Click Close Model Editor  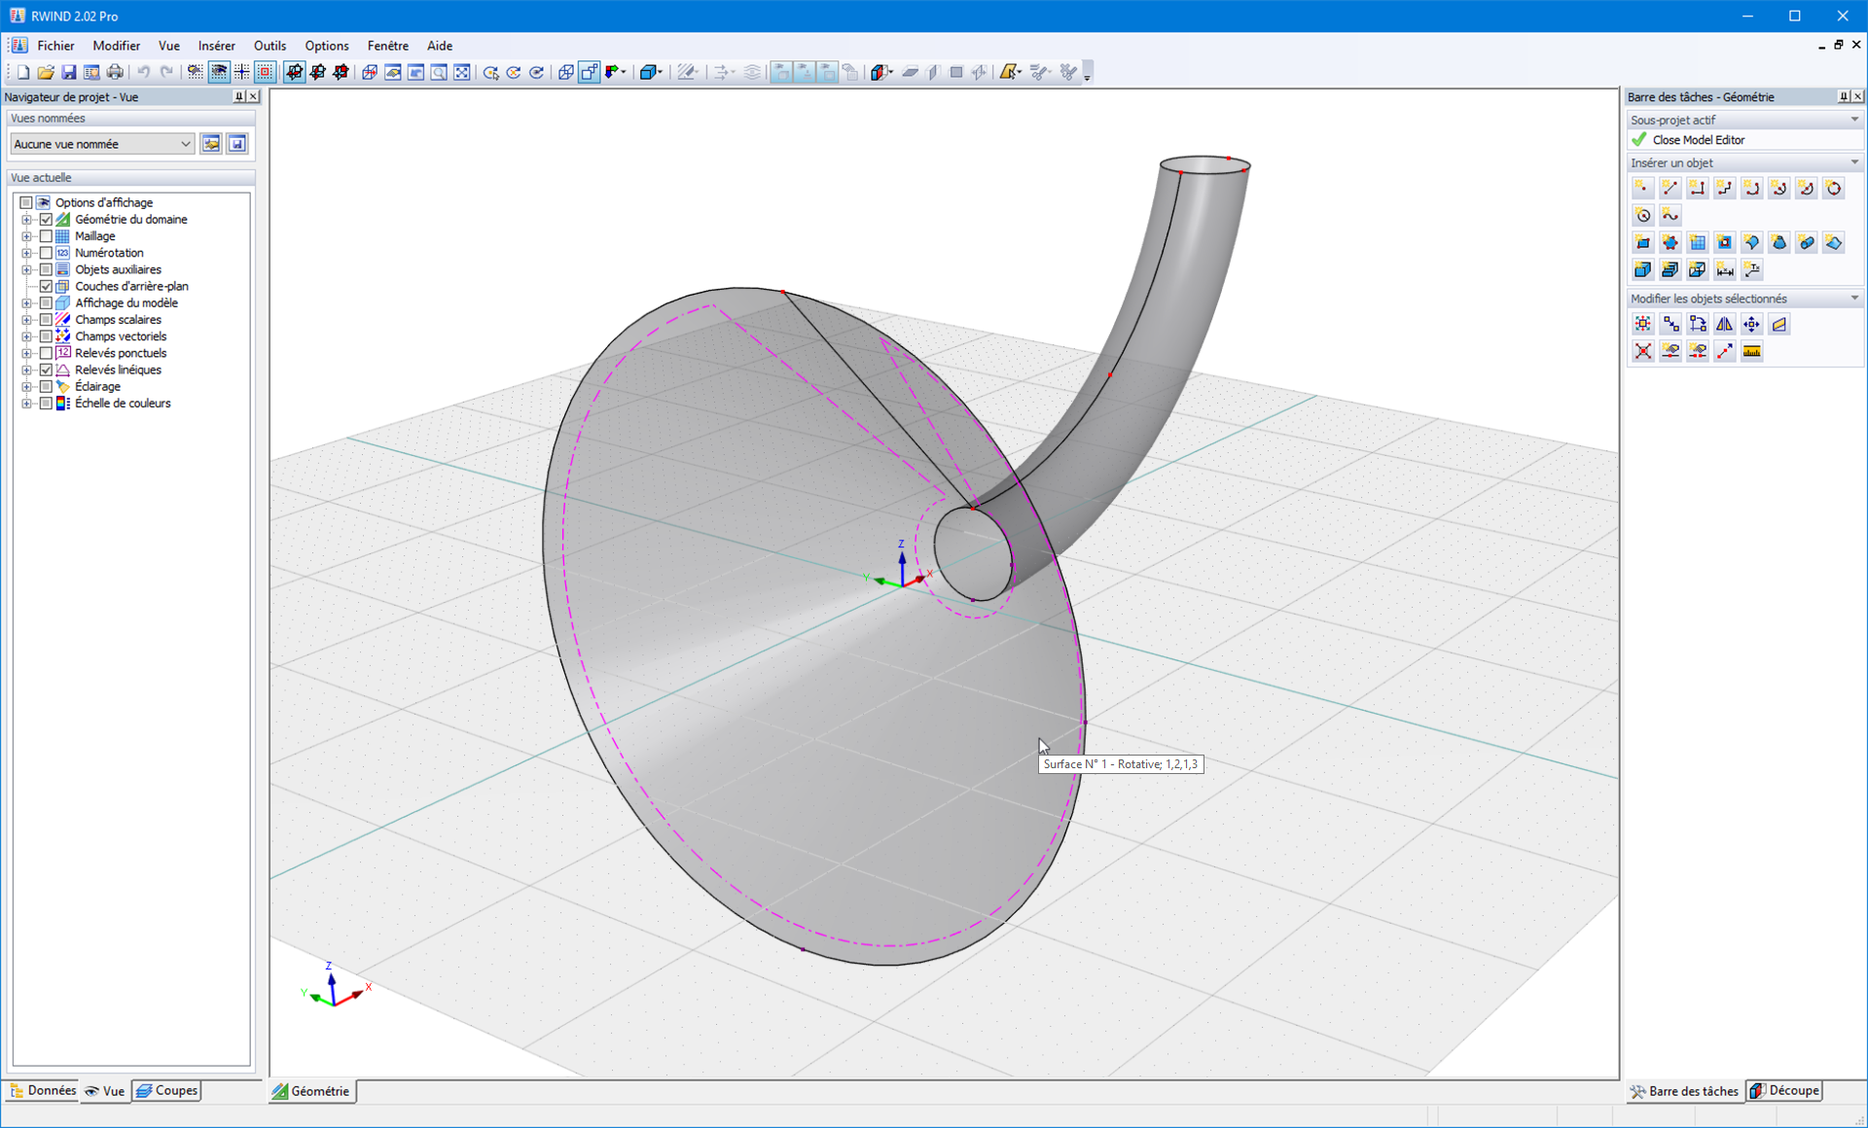point(1698,140)
